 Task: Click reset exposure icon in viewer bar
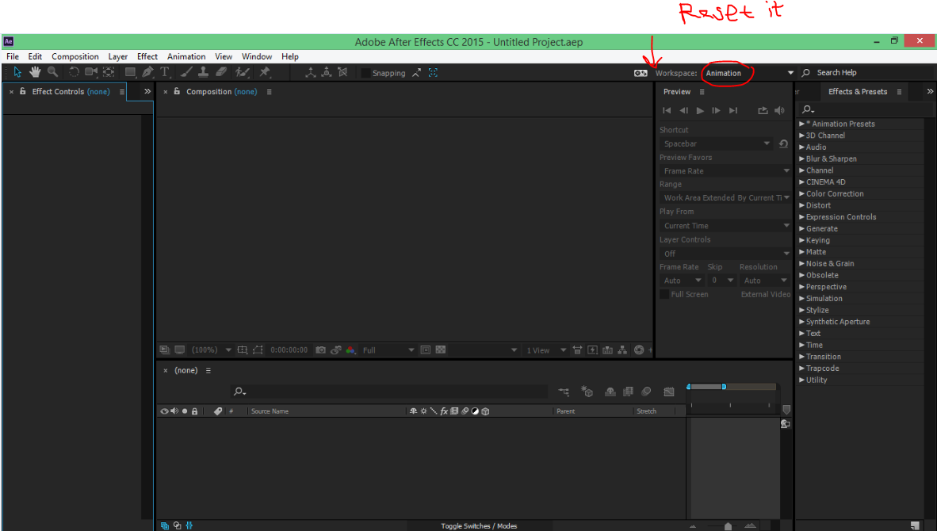[x=639, y=350]
